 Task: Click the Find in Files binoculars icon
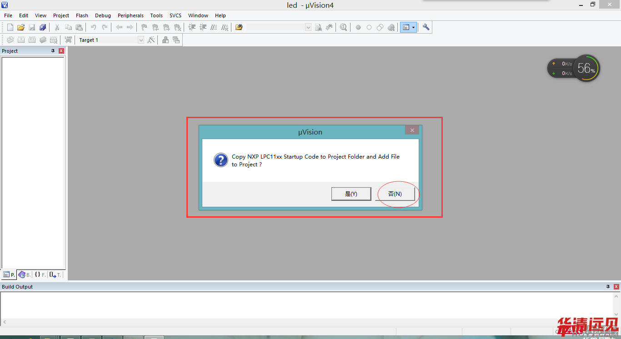pyautogui.click(x=318, y=27)
